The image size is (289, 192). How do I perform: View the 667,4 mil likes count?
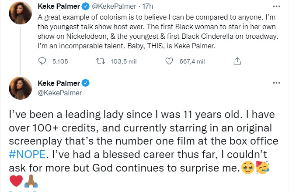click(x=192, y=61)
